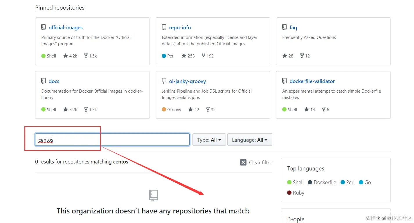Viewport: 414px width, 223px height.
Task: View the 1.5k forks of official-images
Action: tap(90, 56)
